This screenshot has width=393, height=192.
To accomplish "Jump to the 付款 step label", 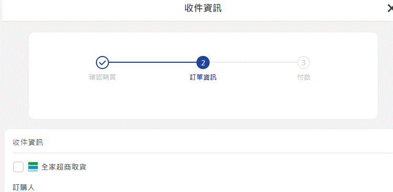I will pos(304,77).
